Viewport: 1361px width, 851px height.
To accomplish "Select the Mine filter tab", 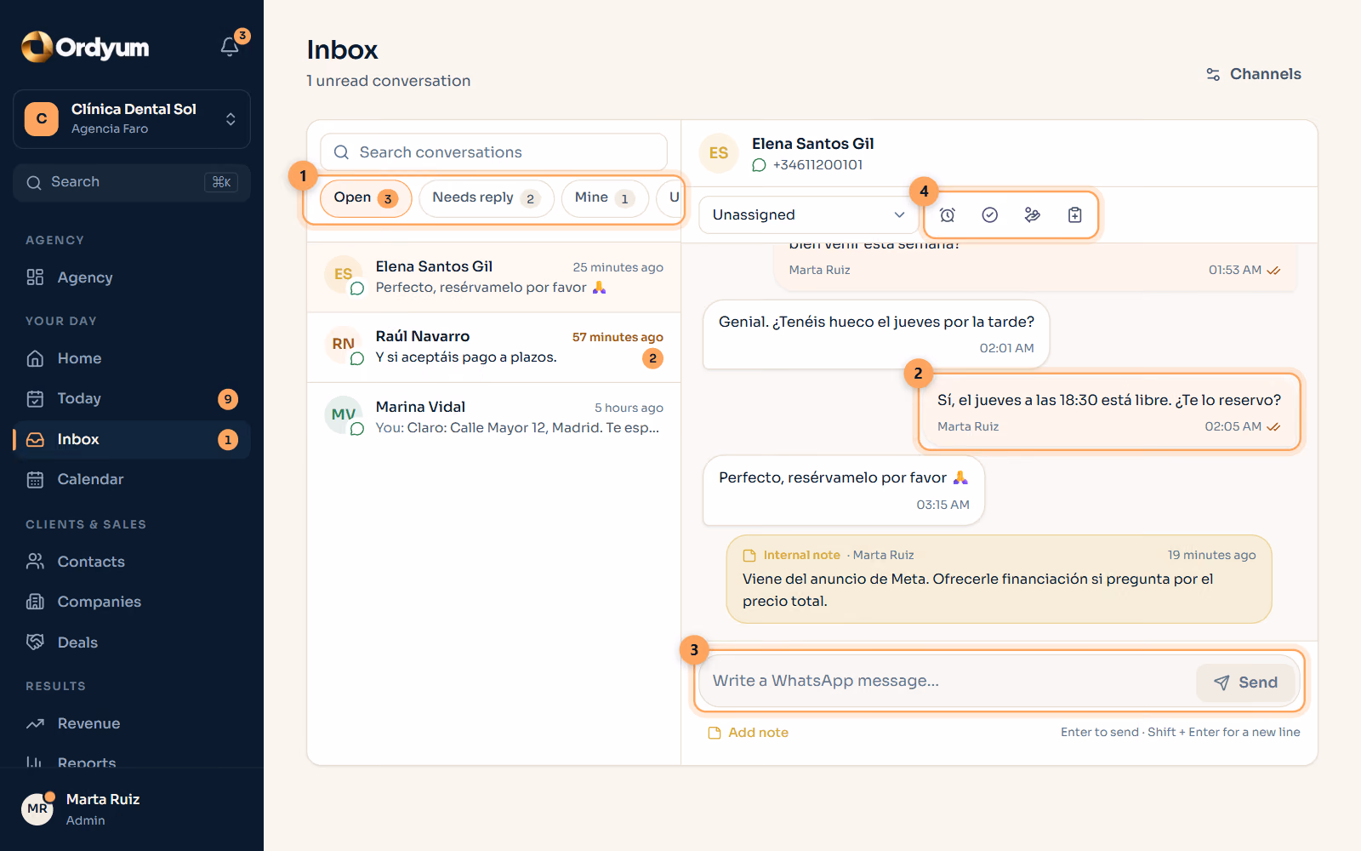I will [605, 198].
